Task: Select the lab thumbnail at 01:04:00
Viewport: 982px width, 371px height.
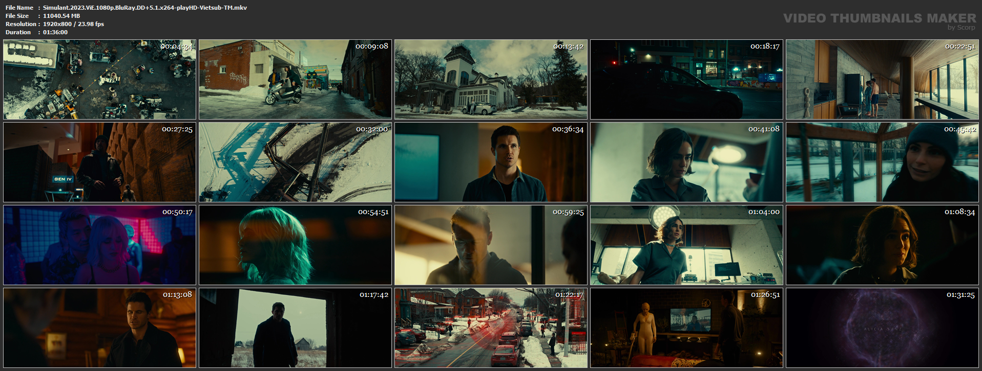Action: click(686, 245)
